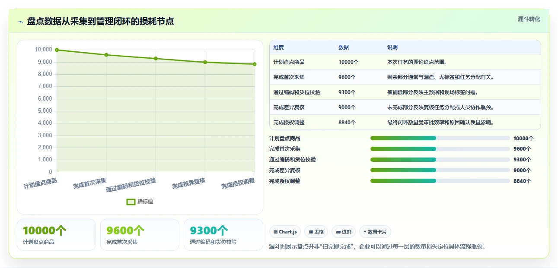Click the 完成差异复核 x-axis label on chart

pyautogui.click(x=188, y=183)
